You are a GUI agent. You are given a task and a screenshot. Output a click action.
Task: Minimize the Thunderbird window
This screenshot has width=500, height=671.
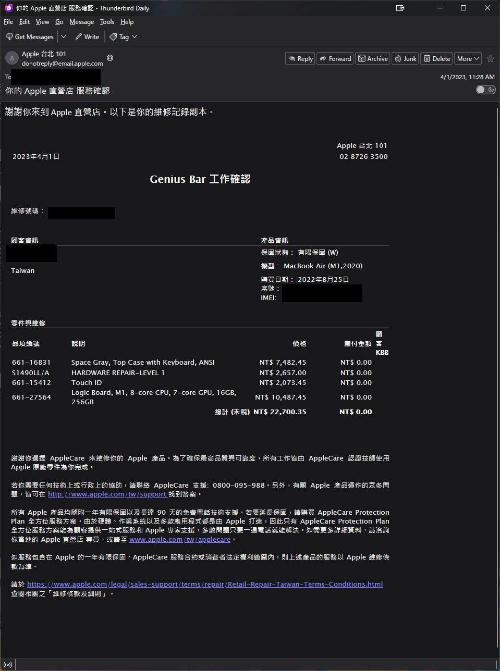pyautogui.click(x=440, y=8)
